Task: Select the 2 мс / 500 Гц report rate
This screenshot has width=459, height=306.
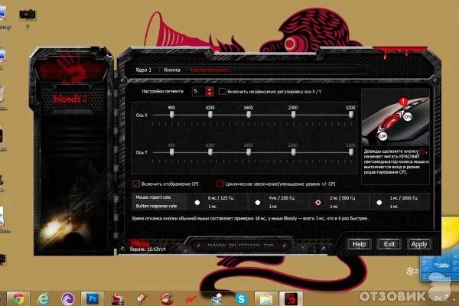Action: click(x=318, y=202)
